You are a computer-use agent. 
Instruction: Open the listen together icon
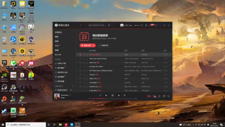click(x=164, y=96)
